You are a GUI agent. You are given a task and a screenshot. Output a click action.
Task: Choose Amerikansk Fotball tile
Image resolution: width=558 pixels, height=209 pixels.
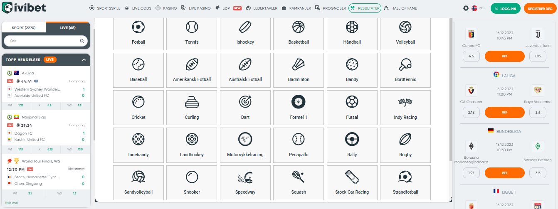click(192, 71)
